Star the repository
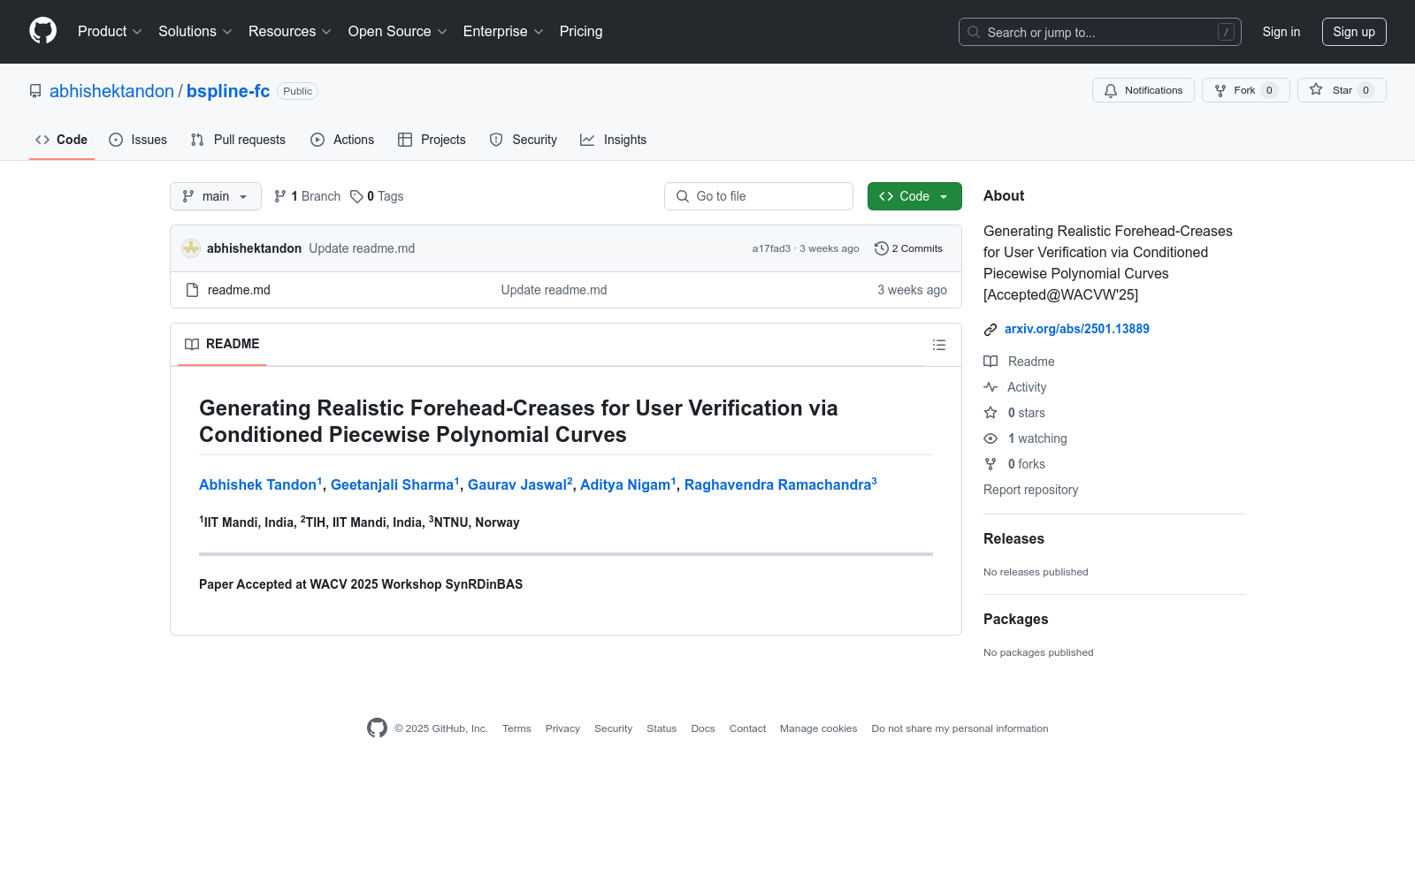The height and width of the screenshot is (884, 1415). coord(1342,90)
